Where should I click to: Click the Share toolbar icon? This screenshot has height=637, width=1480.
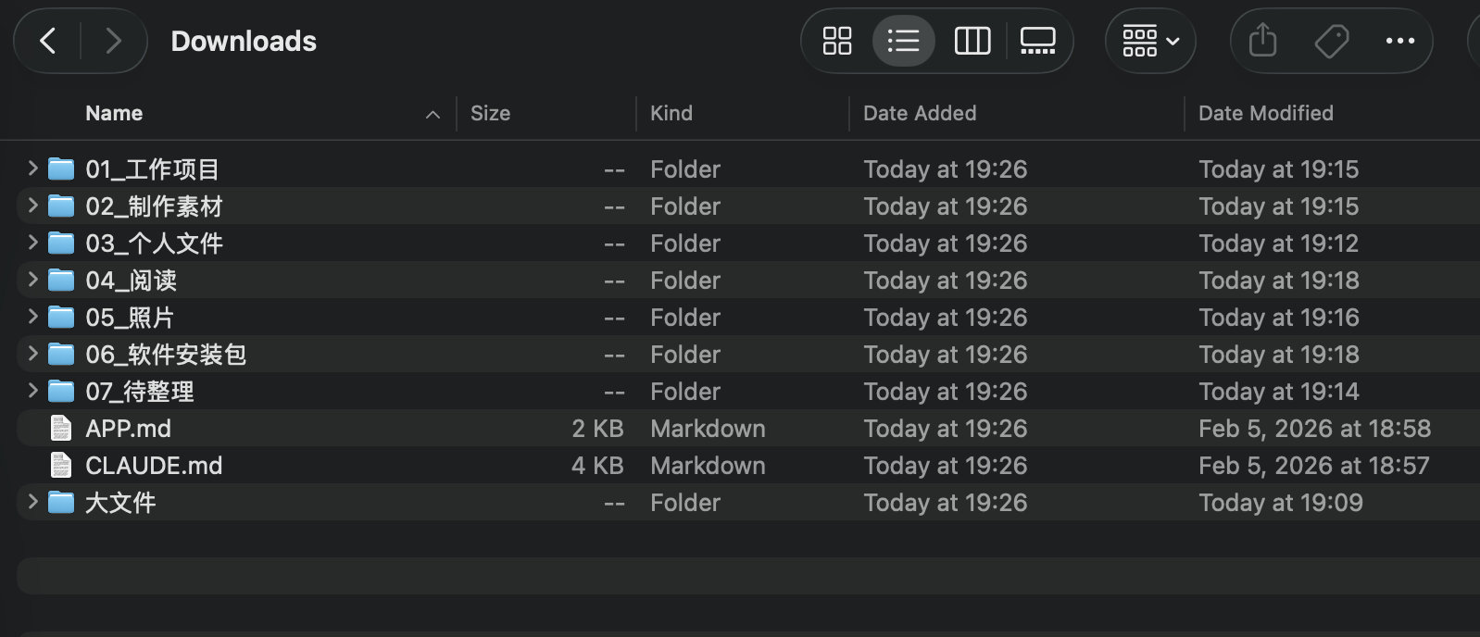1262,41
